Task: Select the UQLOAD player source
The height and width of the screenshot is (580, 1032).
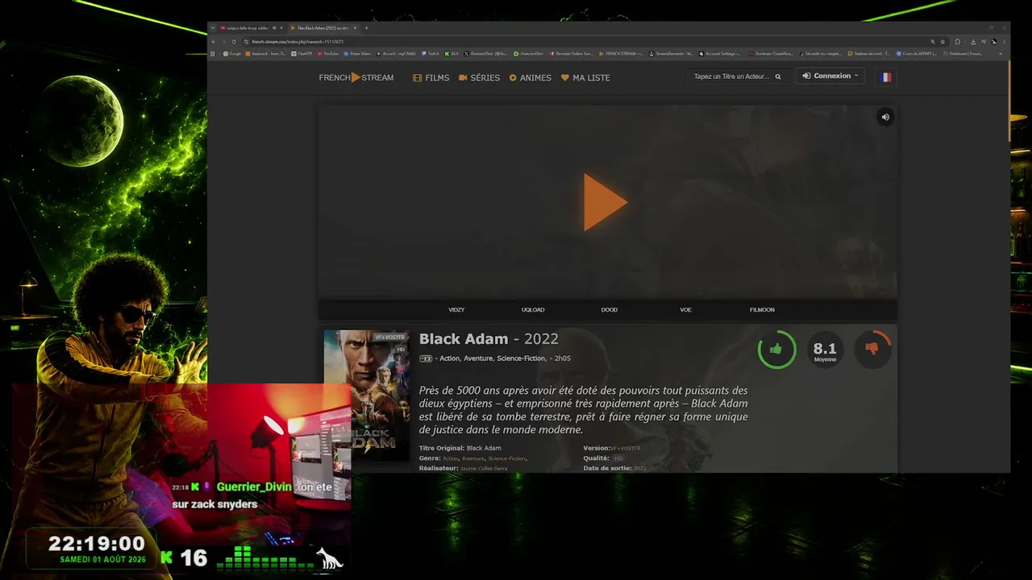Action: click(533, 309)
